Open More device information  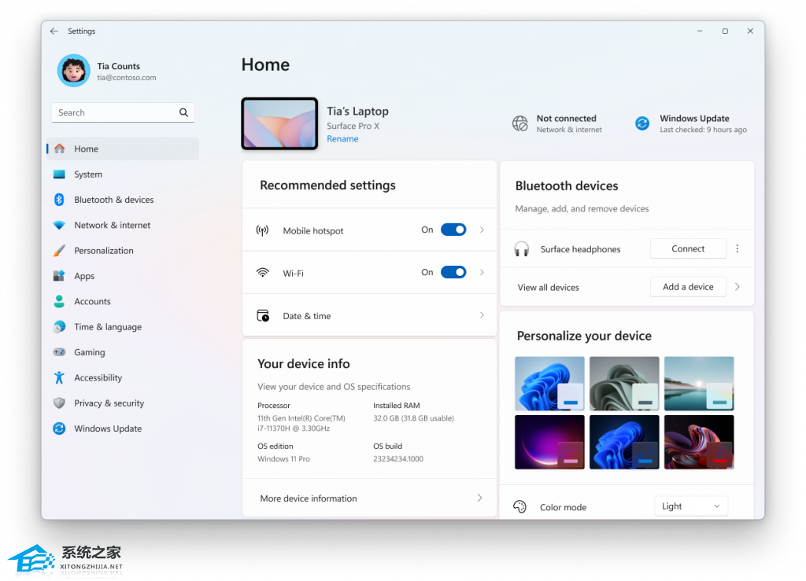pos(370,498)
